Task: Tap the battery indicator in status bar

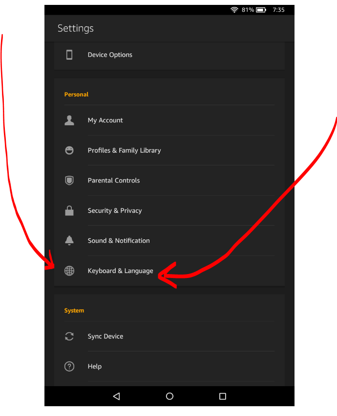Action: point(261,10)
